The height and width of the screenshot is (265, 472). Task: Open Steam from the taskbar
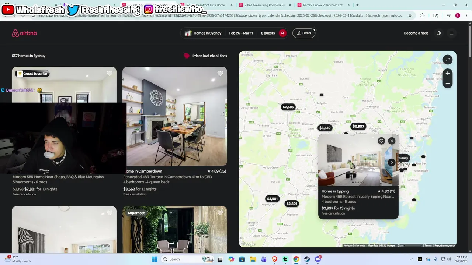pyautogui.click(x=307, y=259)
